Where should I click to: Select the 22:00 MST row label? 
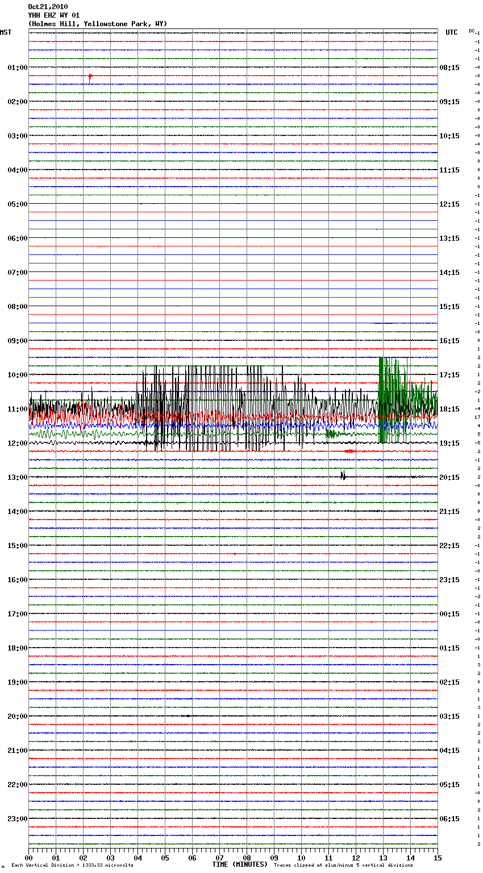click(x=18, y=785)
